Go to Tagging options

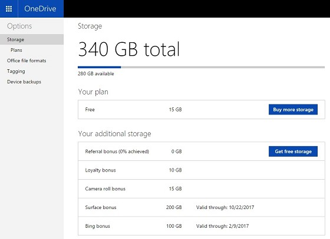point(16,71)
